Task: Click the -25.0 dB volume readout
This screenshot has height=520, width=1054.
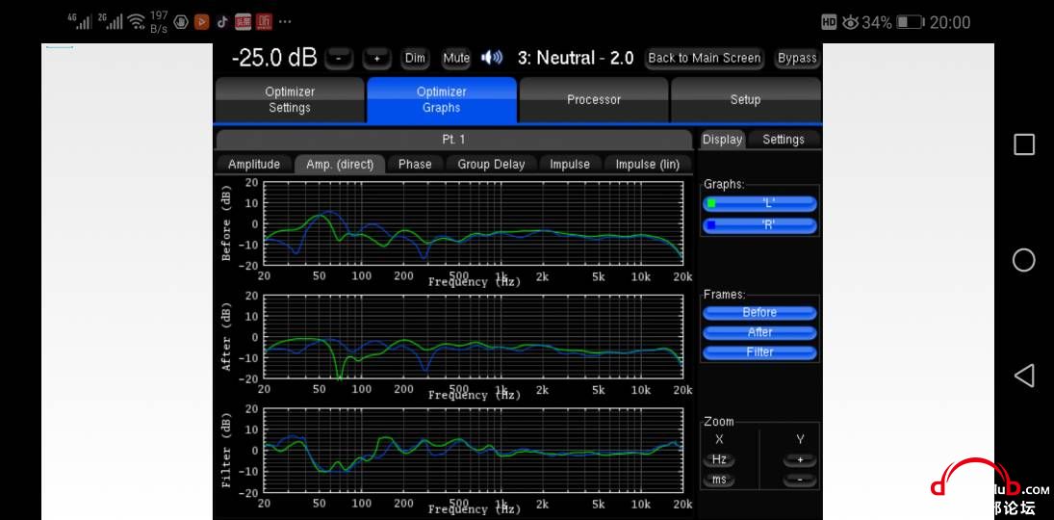Action: 273,58
